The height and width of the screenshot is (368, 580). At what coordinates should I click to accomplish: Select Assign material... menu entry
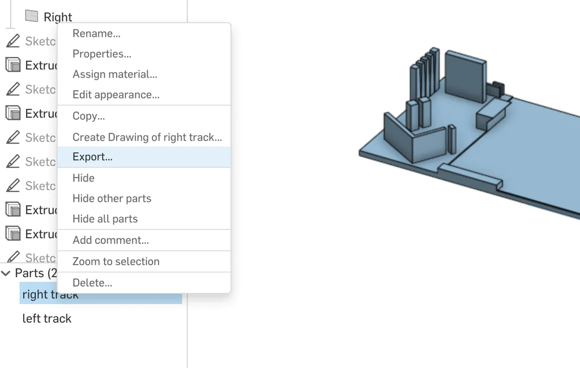(144, 74)
